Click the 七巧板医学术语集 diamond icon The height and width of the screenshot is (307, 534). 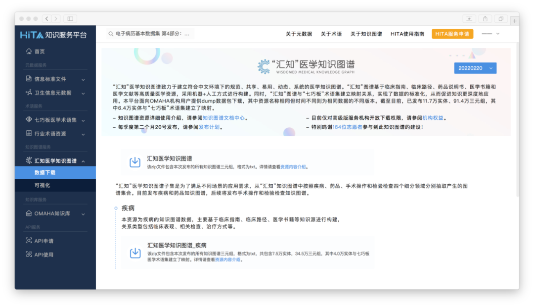click(29, 119)
